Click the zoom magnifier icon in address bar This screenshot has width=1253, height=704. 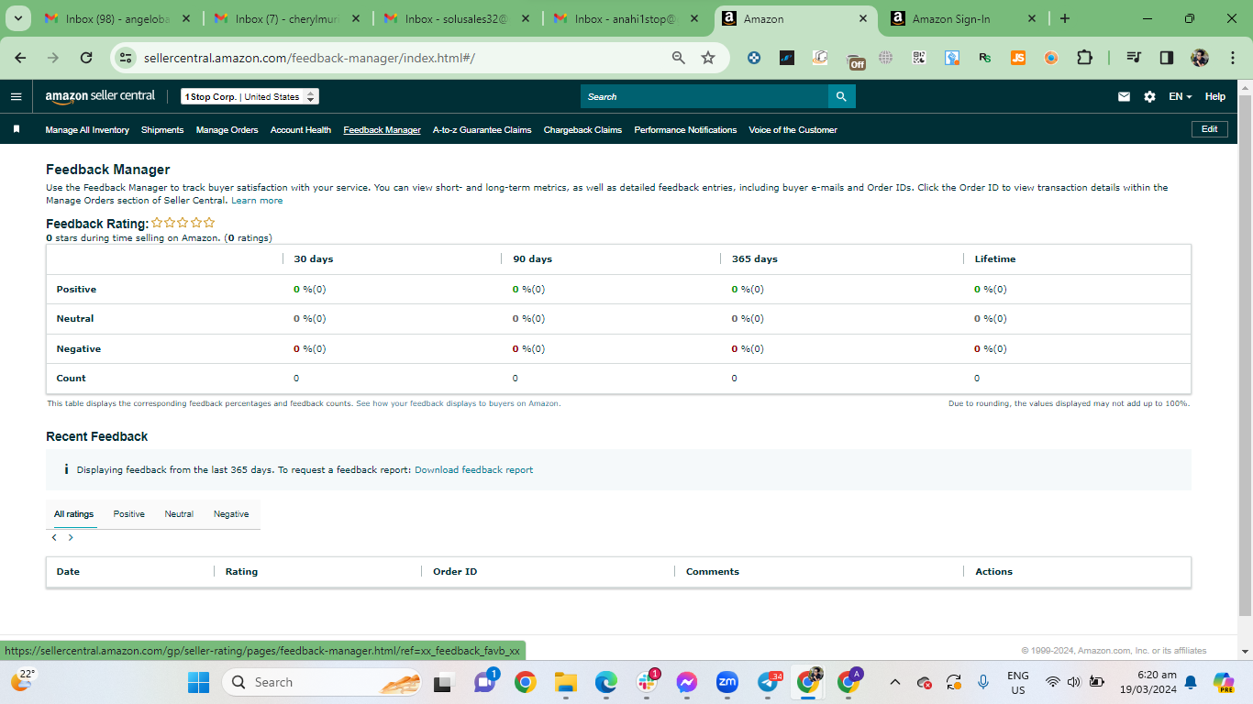pos(679,58)
